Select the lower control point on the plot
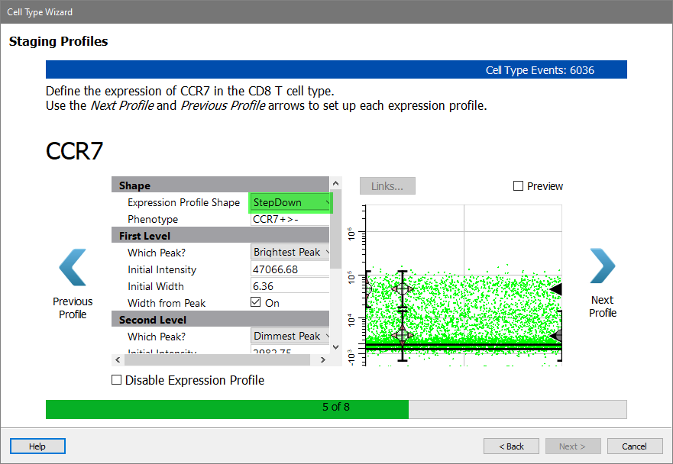The image size is (673, 464). tap(403, 334)
